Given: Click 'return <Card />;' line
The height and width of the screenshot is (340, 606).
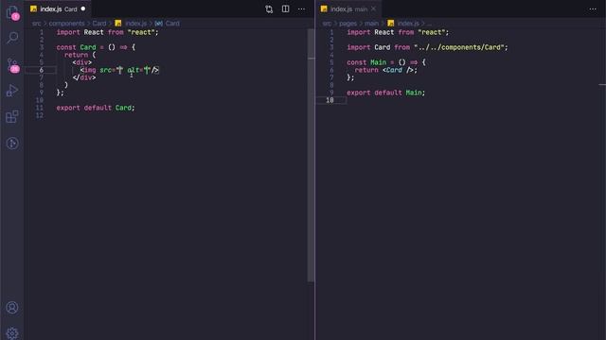Looking at the screenshot, I should click(x=386, y=70).
